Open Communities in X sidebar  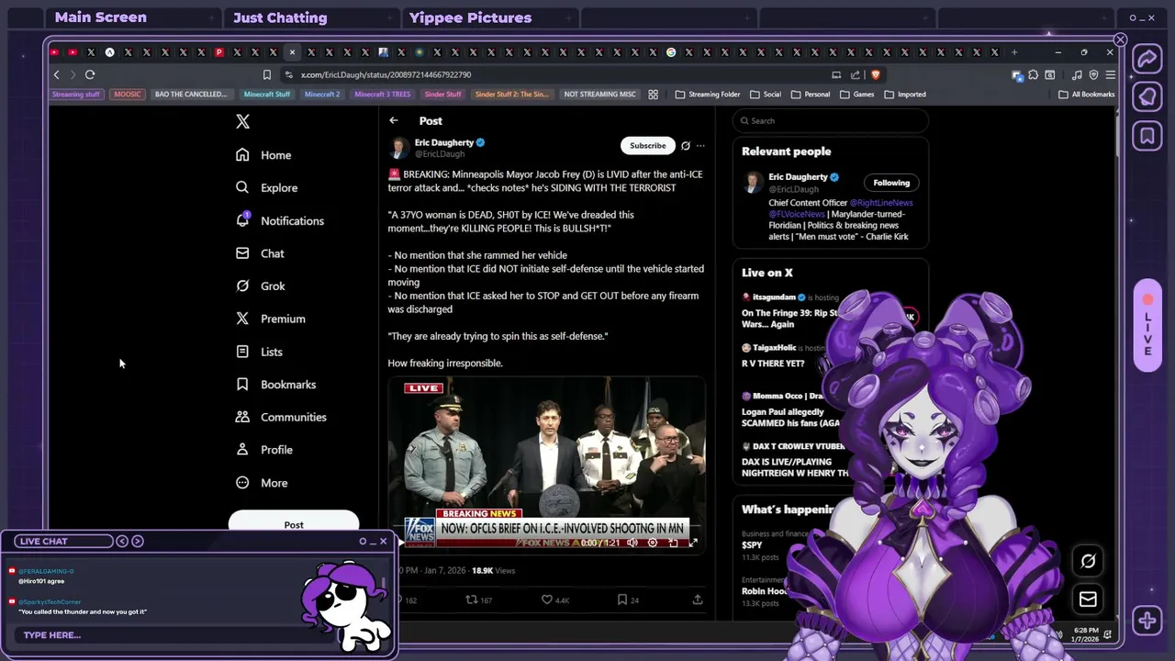coord(281,417)
